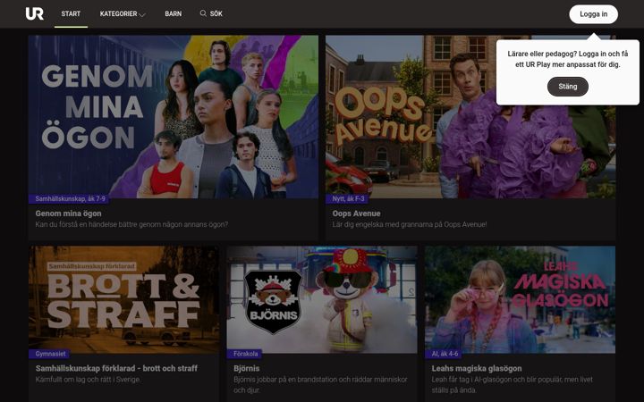Screen dimensions: 644x402
Task: Expand the KATEGORIER menu
Action: pos(123,14)
